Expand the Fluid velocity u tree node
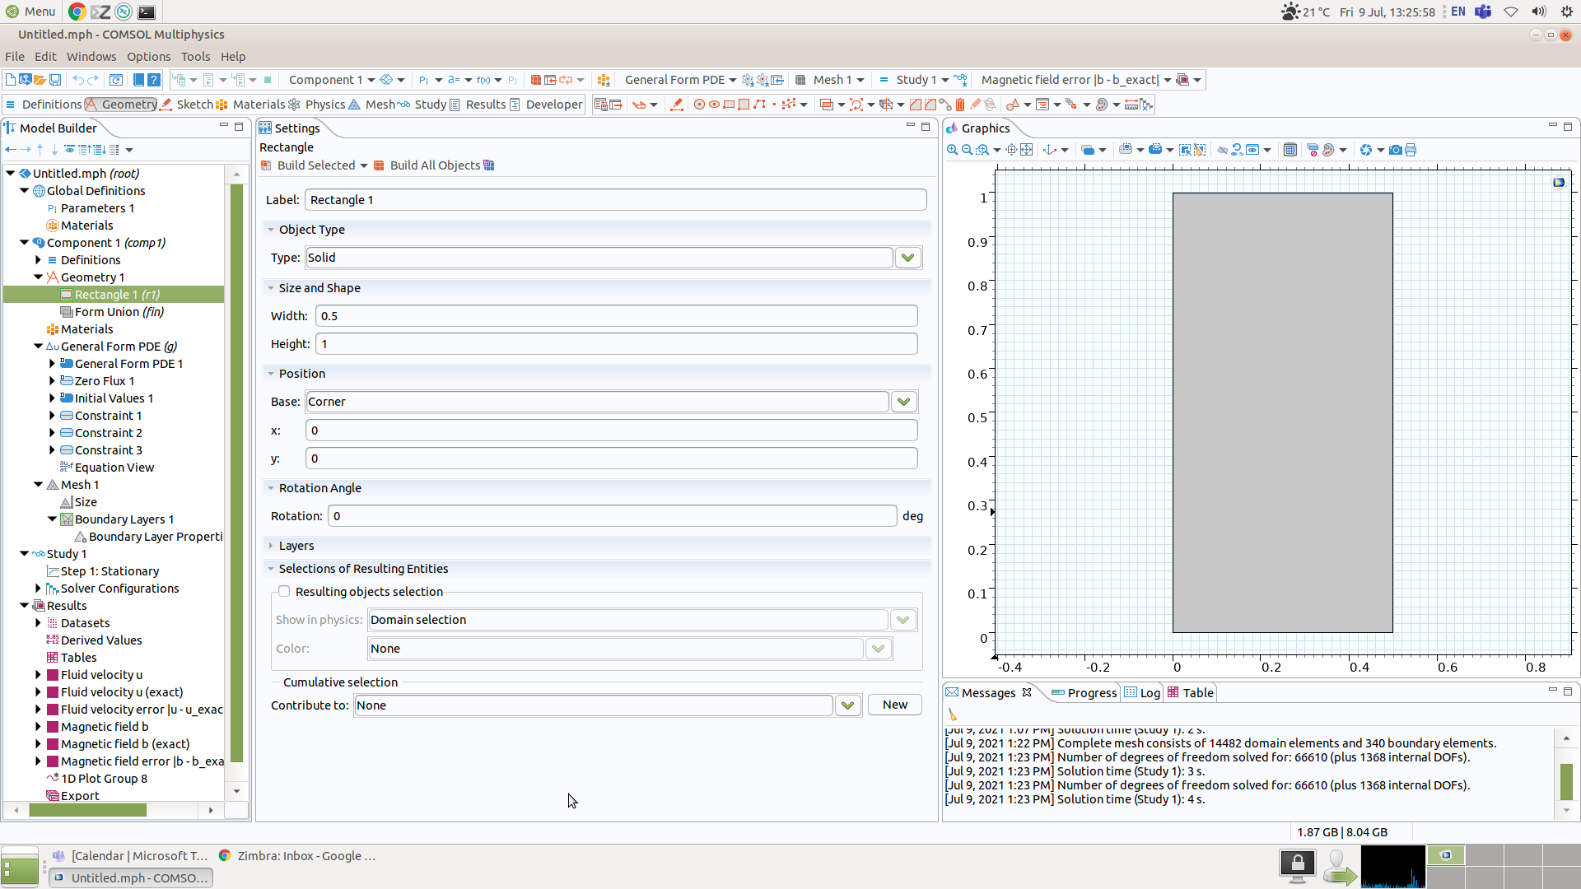This screenshot has height=889, width=1581. (38, 675)
